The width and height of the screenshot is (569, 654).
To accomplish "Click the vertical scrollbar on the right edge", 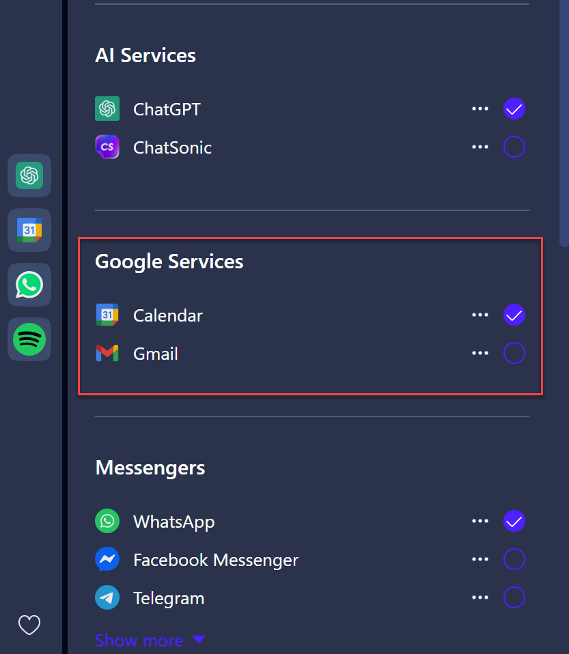I will (564, 123).
